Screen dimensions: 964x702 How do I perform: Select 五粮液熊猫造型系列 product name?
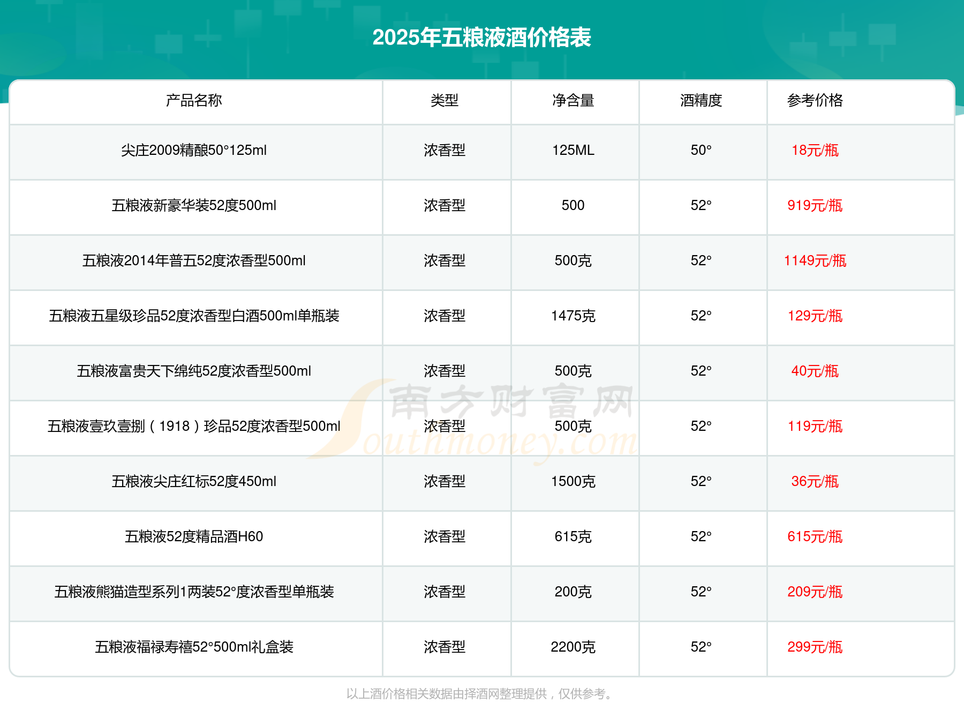(x=194, y=592)
